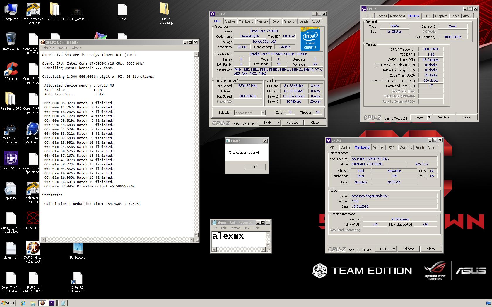Open the Recycle Bin icon
The height and width of the screenshot is (307, 492).
coord(11,42)
